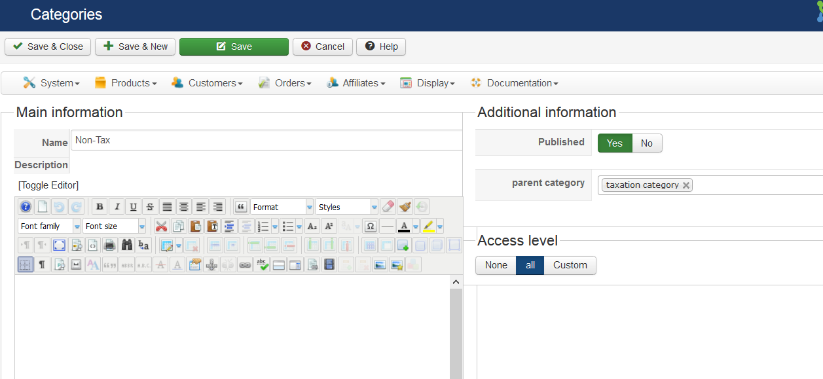Viewport: 823px width, 379px height.
Task: Click the yellow highlight color swatch
Action: pyautogui.click(x=428, y=226)
